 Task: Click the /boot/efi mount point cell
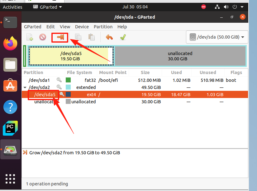[x=108, y=80]
